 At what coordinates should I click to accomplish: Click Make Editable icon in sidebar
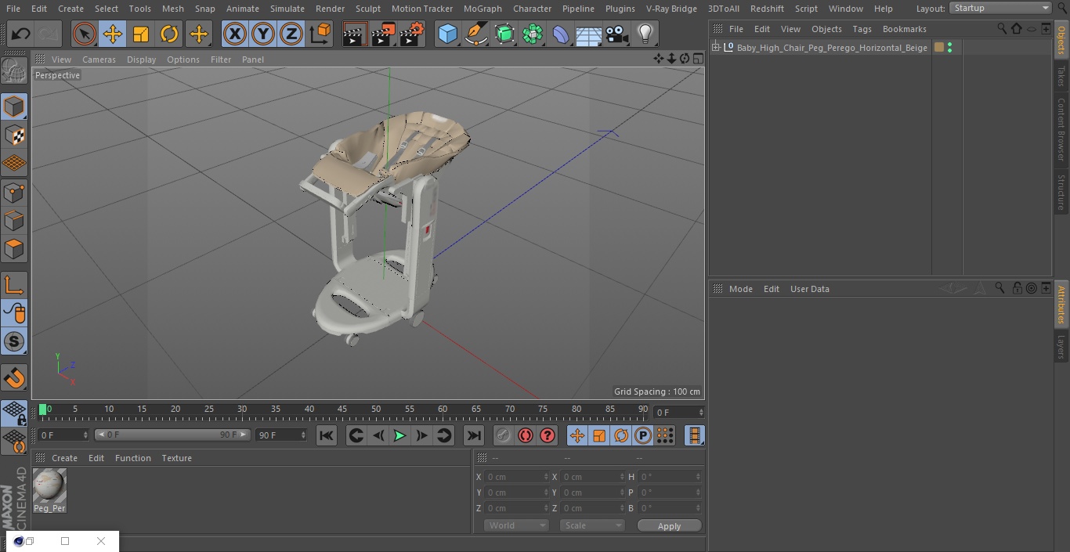click(x=14, y=71)
